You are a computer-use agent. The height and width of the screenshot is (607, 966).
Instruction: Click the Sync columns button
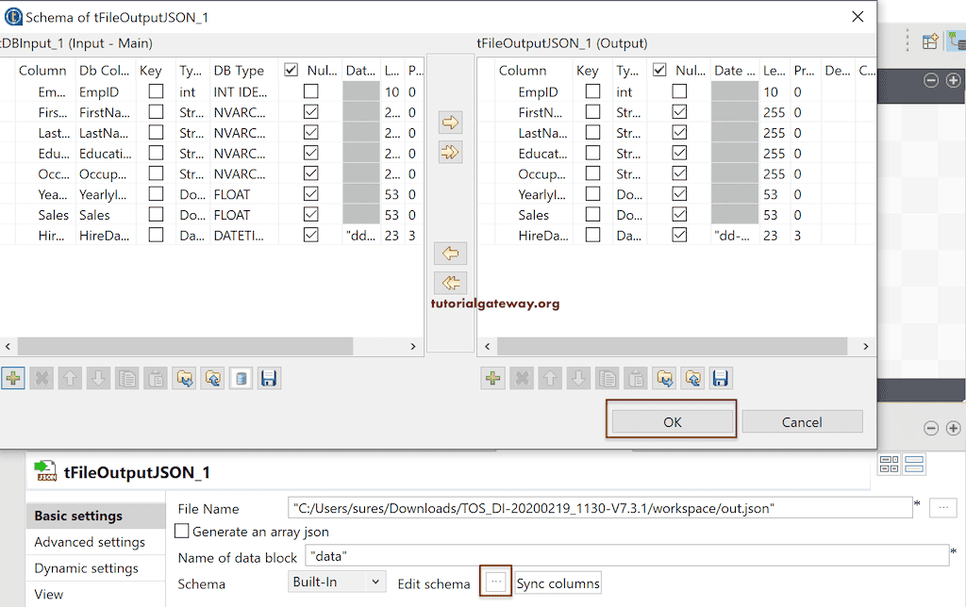click(x=557, y=582)
